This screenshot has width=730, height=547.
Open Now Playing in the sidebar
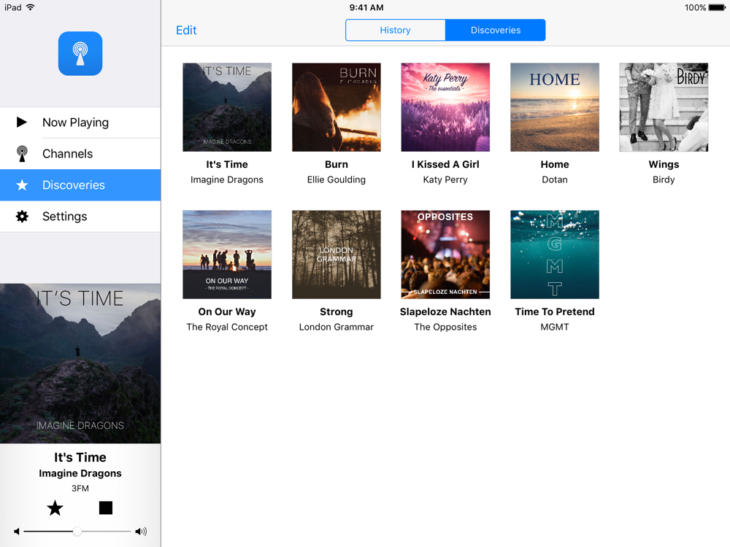point(80,123)
